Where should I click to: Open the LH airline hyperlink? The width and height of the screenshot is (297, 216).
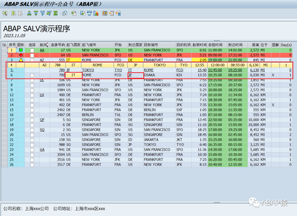click(x=42, y=95)
